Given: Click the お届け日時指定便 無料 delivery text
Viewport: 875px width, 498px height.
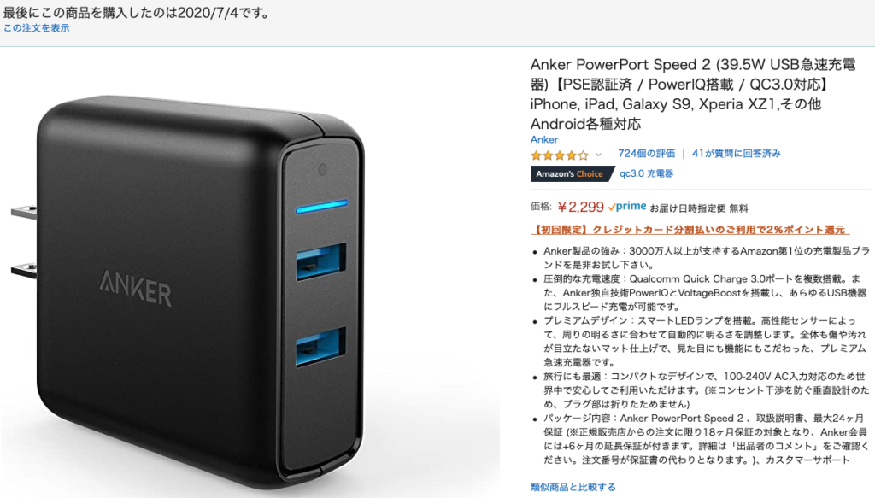Looking at the screenshot, I should (x=699, y=208).
